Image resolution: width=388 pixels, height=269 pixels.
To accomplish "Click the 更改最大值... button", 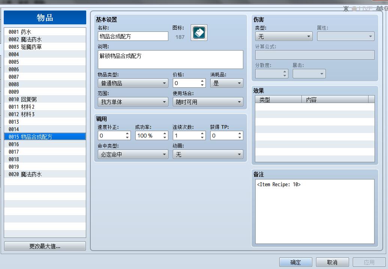I will [45, 246].
